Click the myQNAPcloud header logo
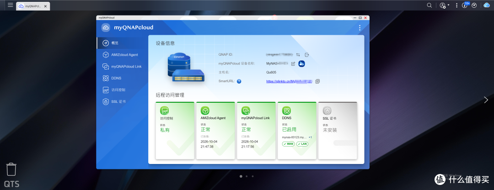494x190 pixels. 106,28
